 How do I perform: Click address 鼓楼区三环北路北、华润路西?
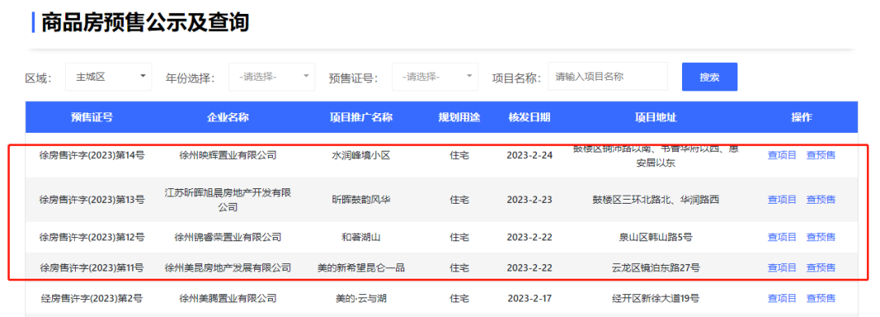[x=655, y=199]
